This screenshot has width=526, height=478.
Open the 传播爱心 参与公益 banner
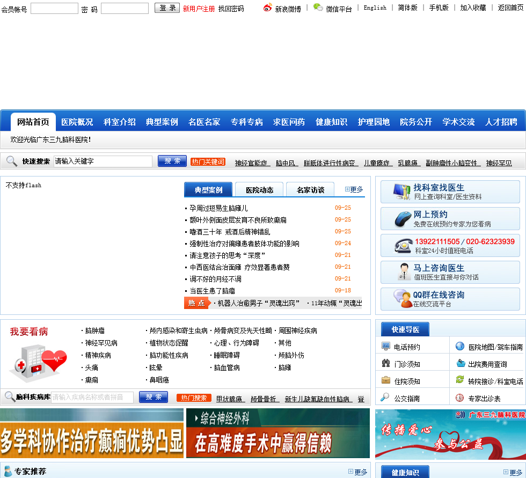[450, 434]
